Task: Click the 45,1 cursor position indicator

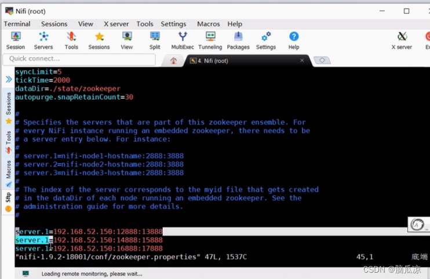Action: (x=365, y=257)
